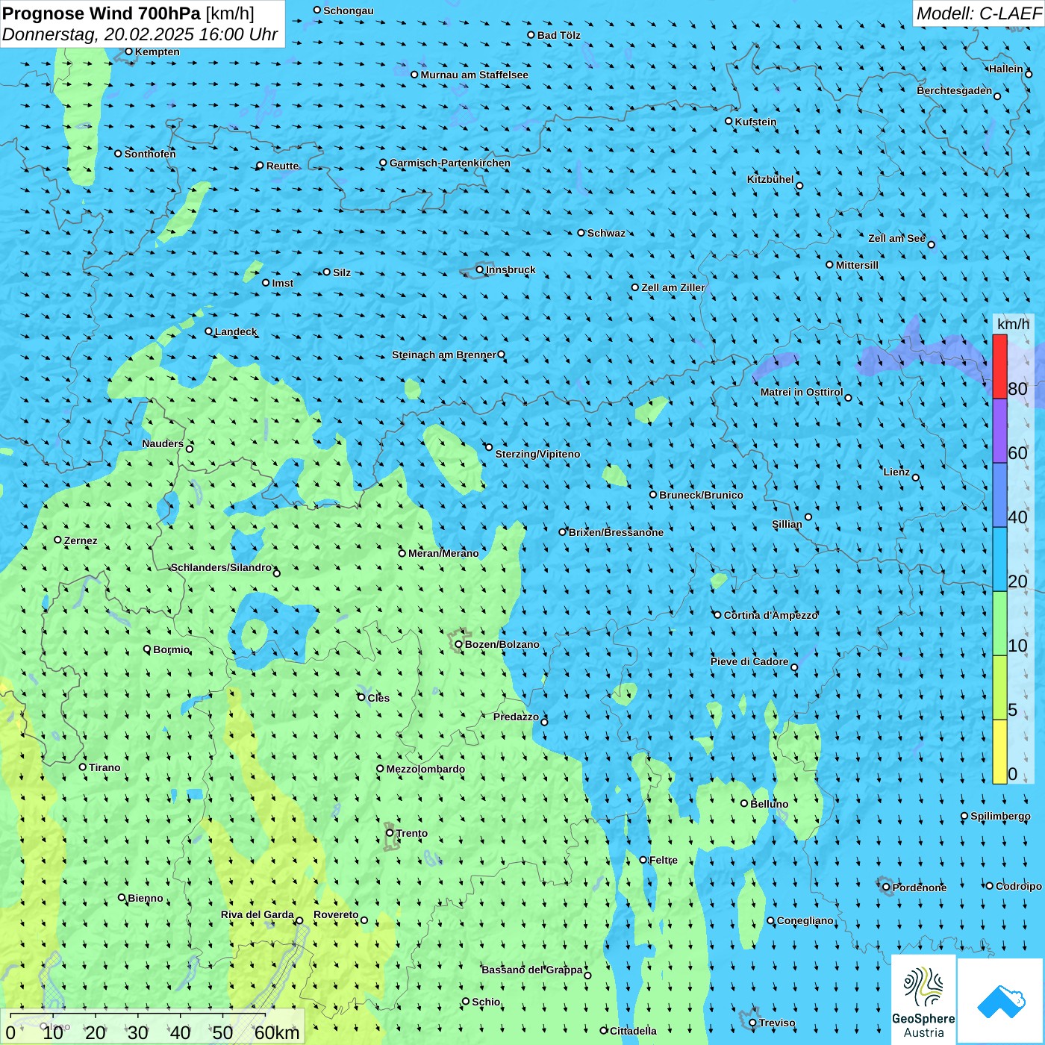Viewport: 1045px width, 1045px height.
Task: Click the 'Conegliano' town label
Action: click(x=805, y=920)
